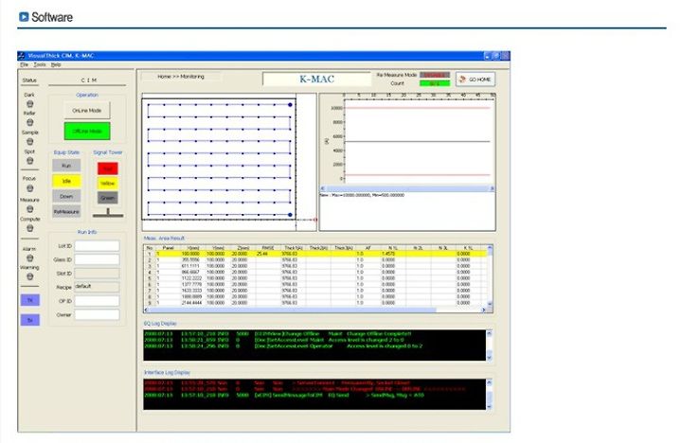The image size is (682, 443).
Task: Click the Red signal tower light
Action: click(107, 168)
